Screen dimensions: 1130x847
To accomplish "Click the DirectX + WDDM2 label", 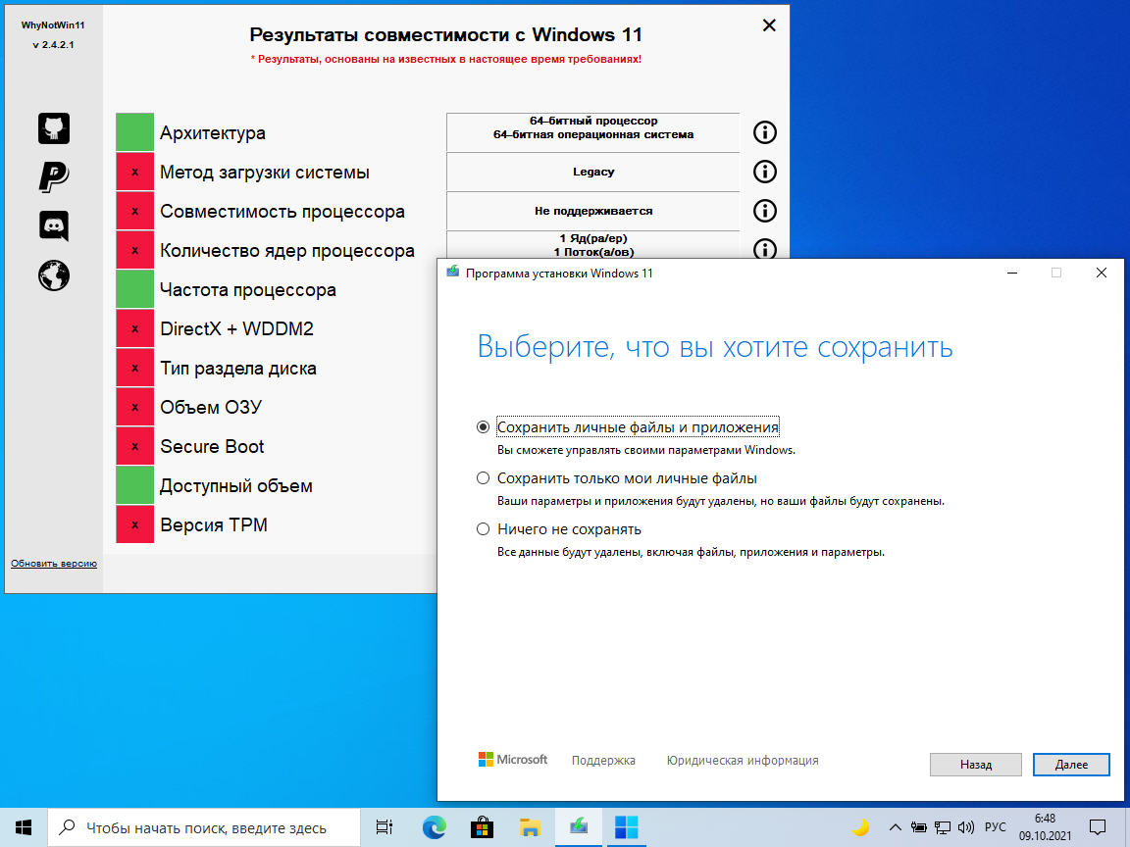I will [x=236, y=329].
